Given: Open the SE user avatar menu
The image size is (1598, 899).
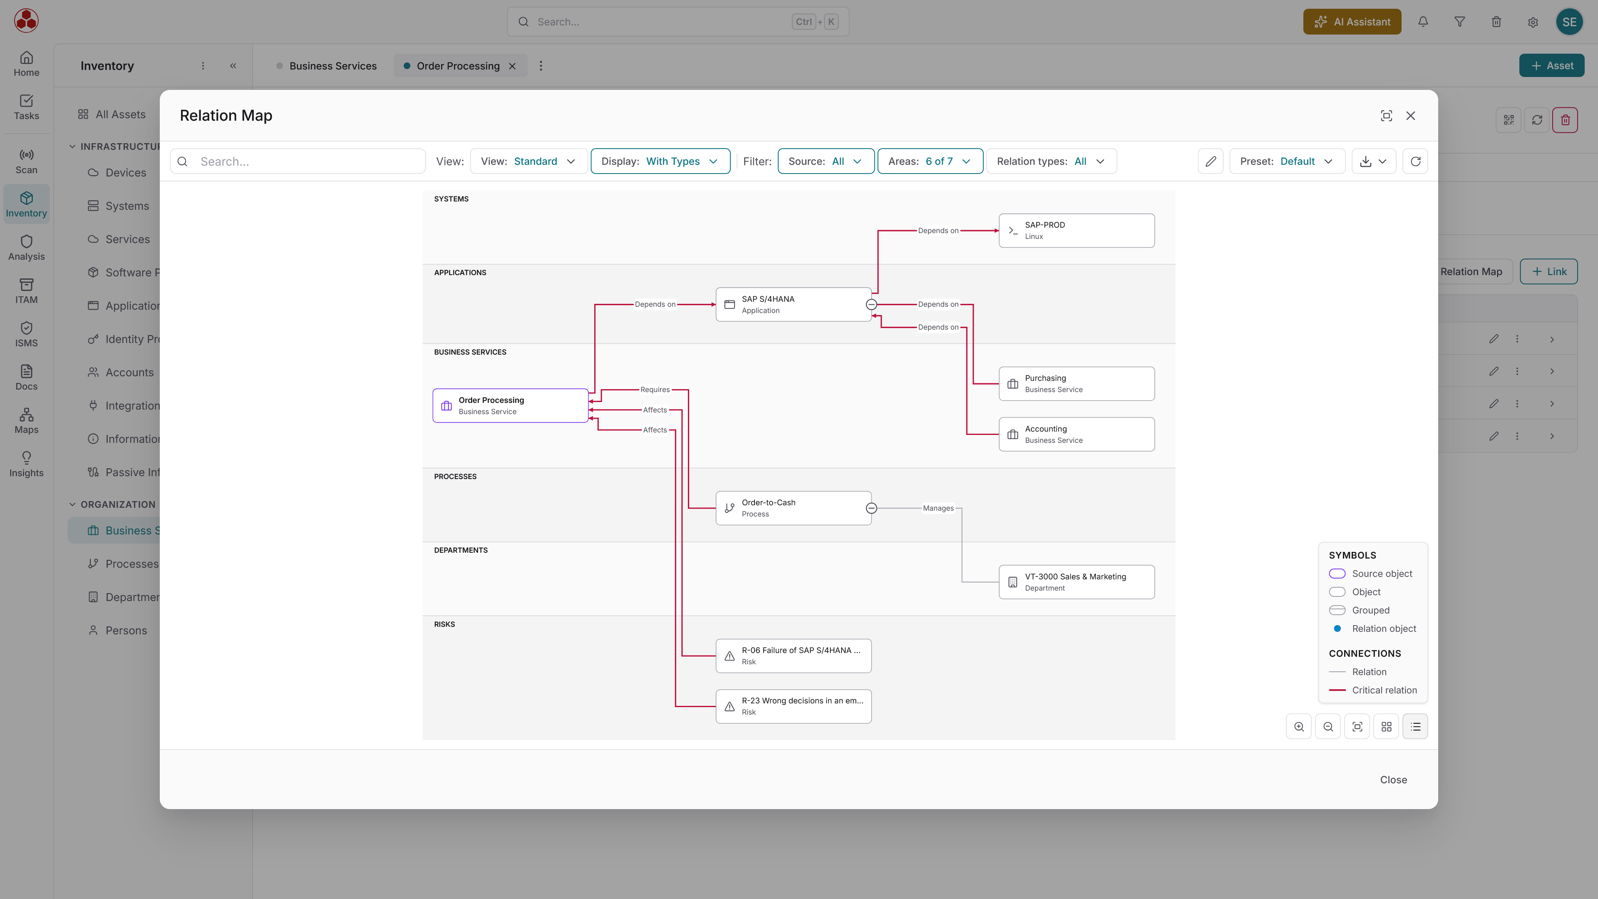Looking at the screenshot, I should (x=1569, y=22).
